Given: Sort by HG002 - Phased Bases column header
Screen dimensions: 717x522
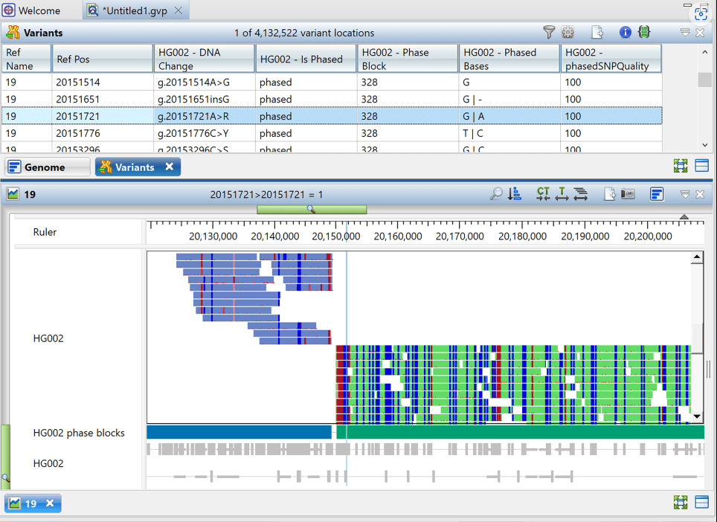Looking at the screenshot, I should coord(509,59).
